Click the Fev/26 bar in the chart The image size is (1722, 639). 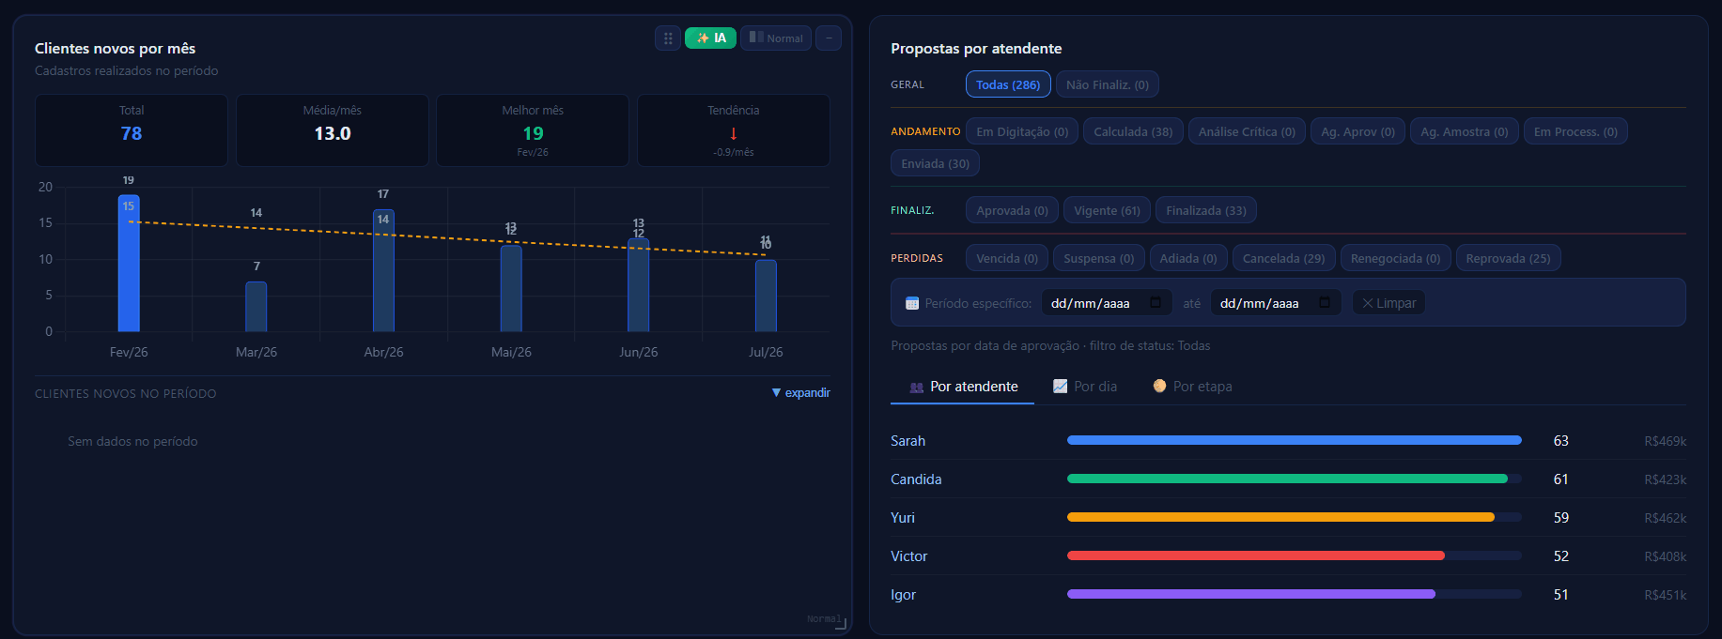click(x=129, y=263)
